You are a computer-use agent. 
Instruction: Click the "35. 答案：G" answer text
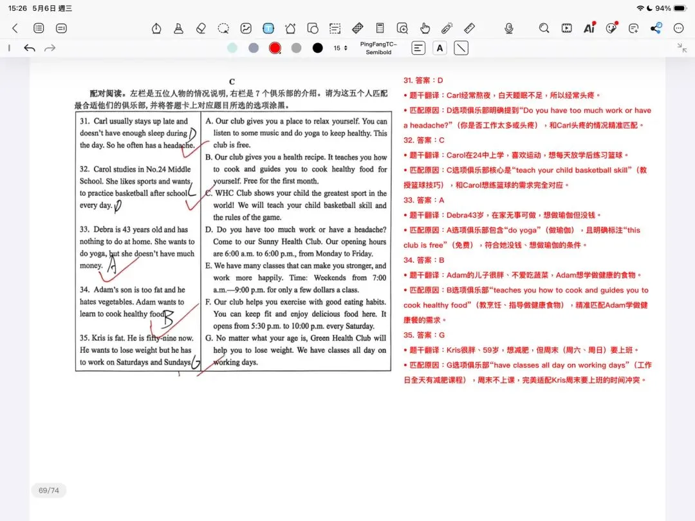424,335
